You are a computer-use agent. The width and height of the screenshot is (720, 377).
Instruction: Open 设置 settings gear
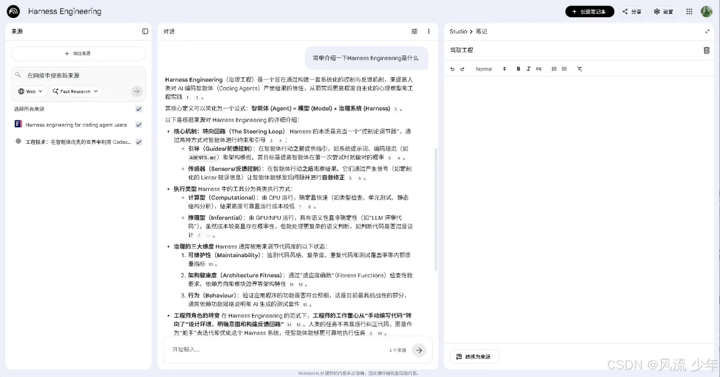(663, 11)
